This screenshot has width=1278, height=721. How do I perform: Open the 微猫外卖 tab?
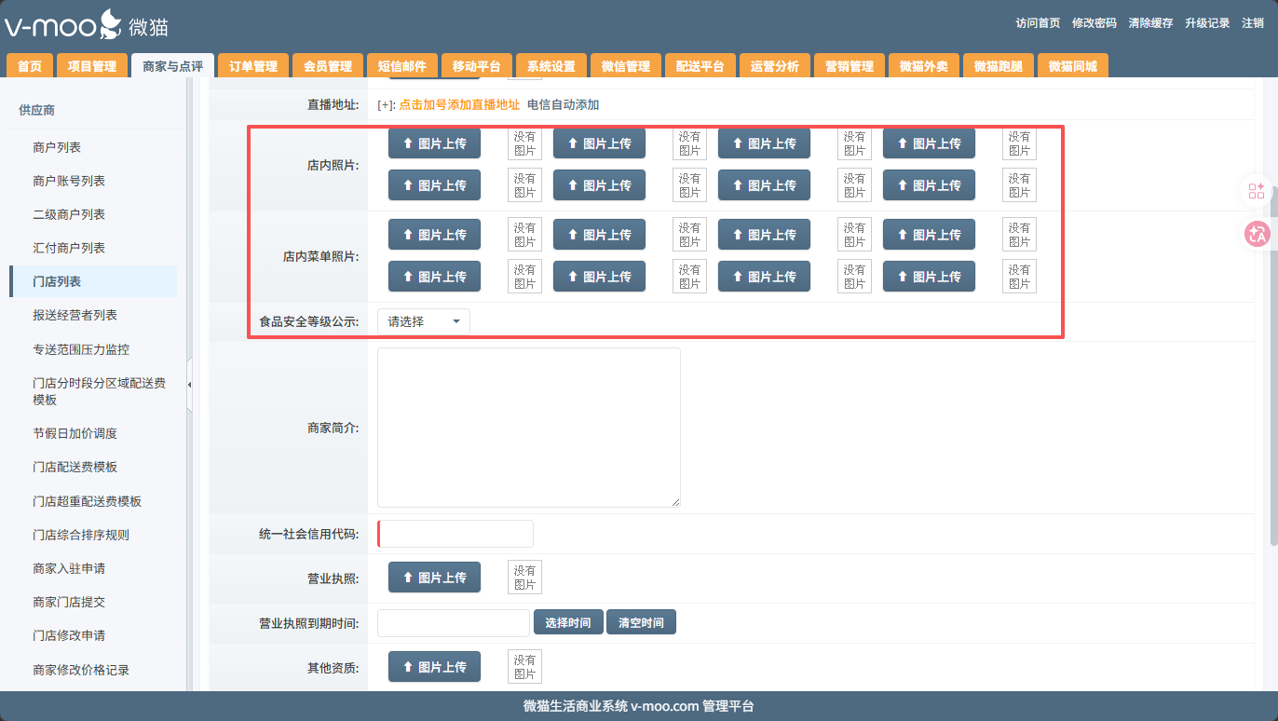(x=923, y=66)
